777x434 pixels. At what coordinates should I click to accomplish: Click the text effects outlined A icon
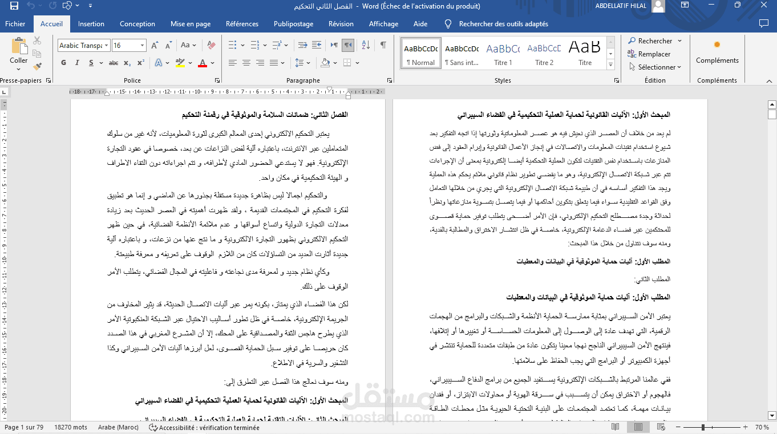tap(159, 63)
